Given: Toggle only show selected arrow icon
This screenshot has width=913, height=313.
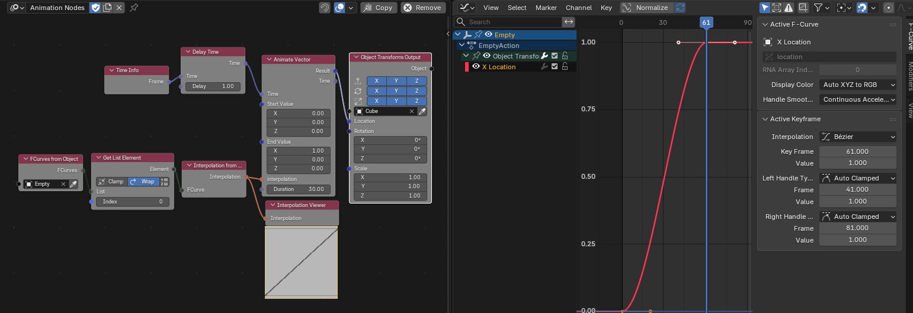Looking at the screenshot, I should (765, 8).
